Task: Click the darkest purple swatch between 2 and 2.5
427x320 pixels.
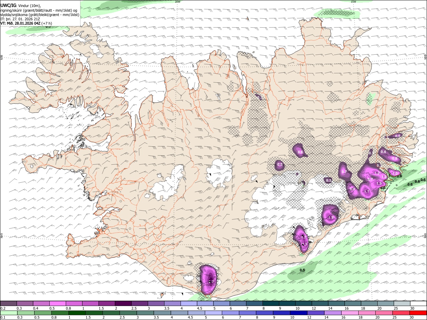Action: click(123, 304)
